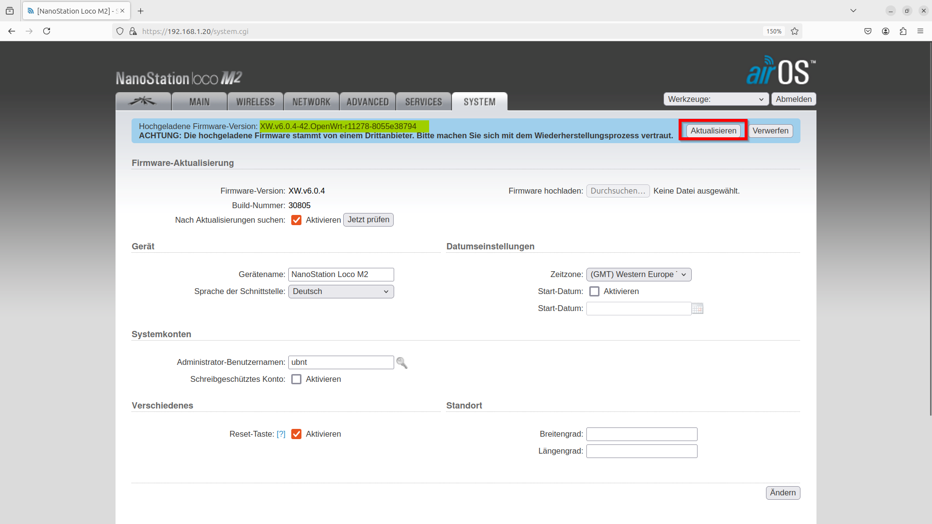Open the Firefox extensions icon
Viewport: 932px width, 524px height.
(x=903, y=32)
